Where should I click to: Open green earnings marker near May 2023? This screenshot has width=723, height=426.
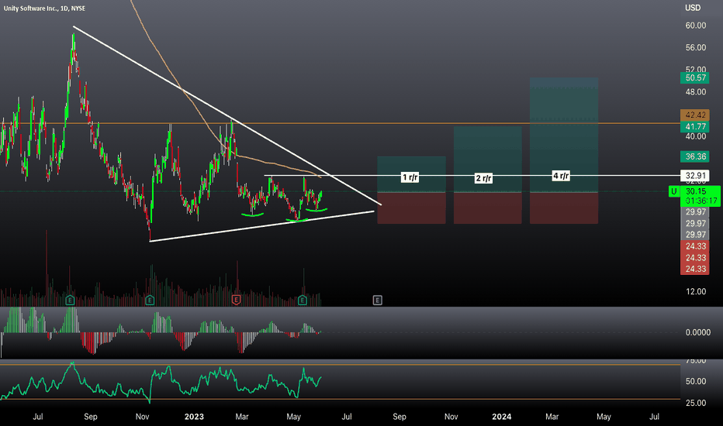(303, 301)
